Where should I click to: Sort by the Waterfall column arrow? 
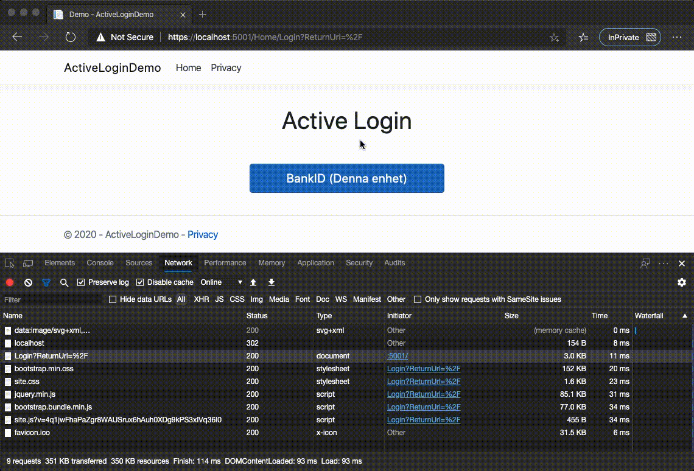(x=685, y=316)
